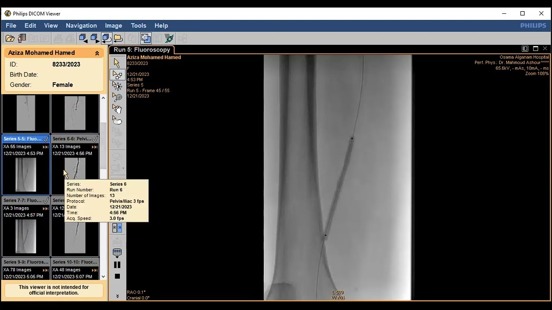Viewport: 552px width, 310px height.
Task: Collapse the patient info panel
Action: click(97, 53)
